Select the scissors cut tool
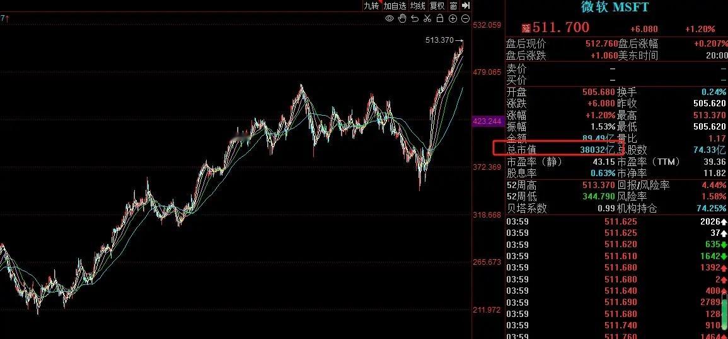This screenshot has width=728, height=339. [x=427, y=18]
